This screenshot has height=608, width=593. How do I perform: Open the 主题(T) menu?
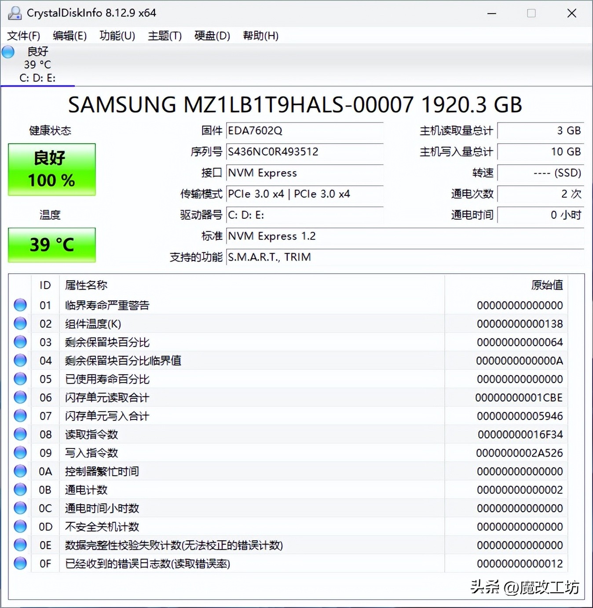click(x=165, y=36)
